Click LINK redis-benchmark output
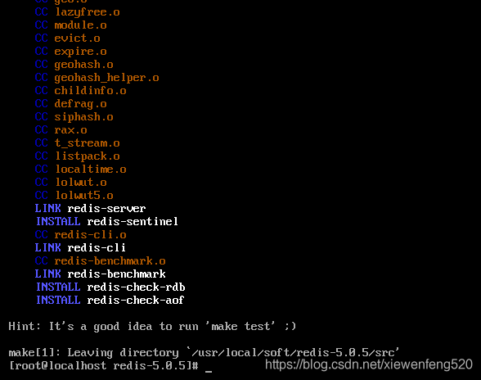 (x=100, y=274)
